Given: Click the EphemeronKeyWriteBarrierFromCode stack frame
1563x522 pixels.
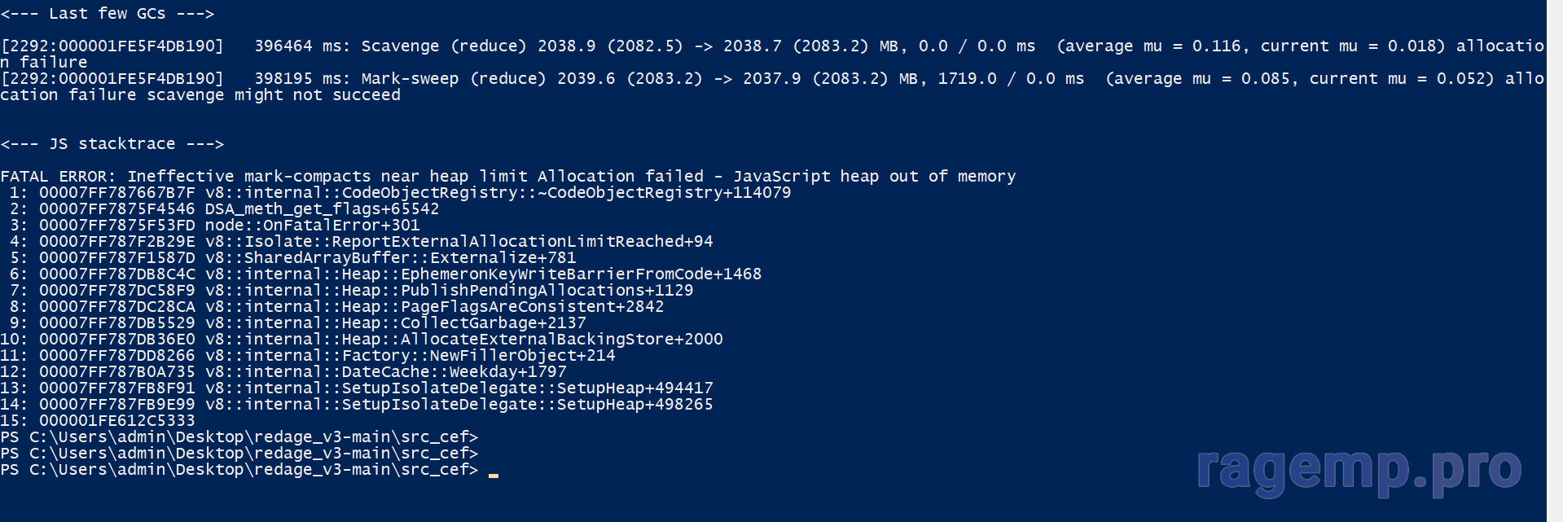Looking at the screenshot, I should 385,274.
